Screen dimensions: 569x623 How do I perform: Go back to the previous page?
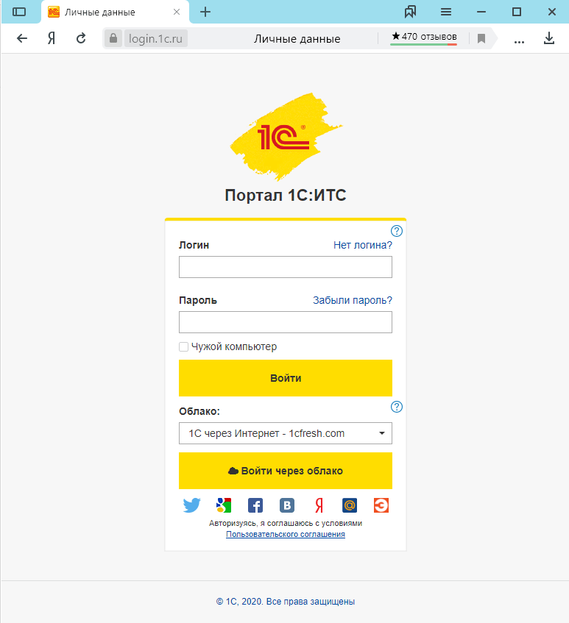click(x=22, y=38)
